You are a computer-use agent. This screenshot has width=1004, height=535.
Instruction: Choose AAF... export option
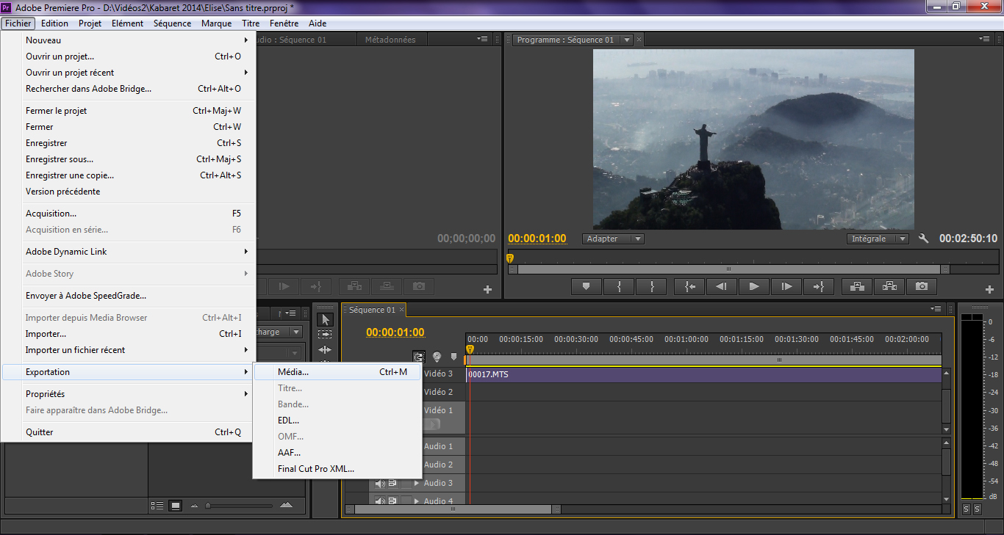337,453
